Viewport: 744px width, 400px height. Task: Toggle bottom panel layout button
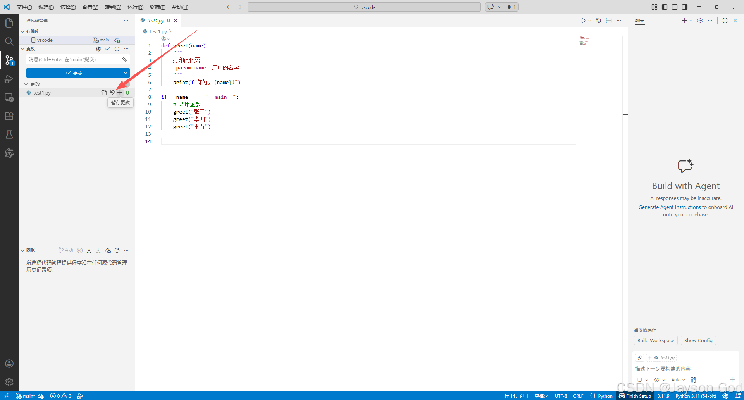point(675,7)
